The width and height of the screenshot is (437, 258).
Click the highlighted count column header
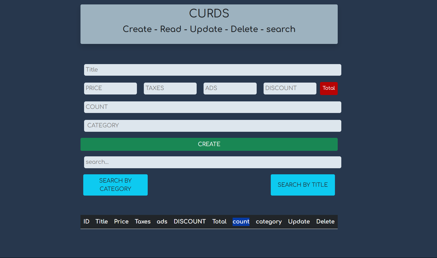241,222
